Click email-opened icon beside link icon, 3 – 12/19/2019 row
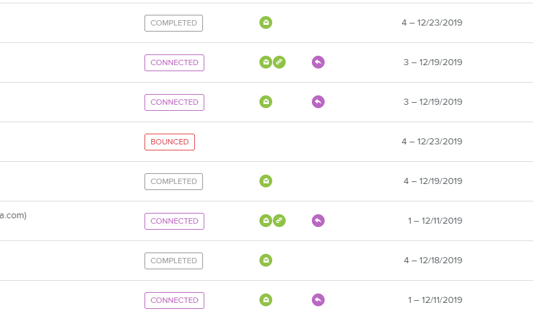 pos(266,62)
